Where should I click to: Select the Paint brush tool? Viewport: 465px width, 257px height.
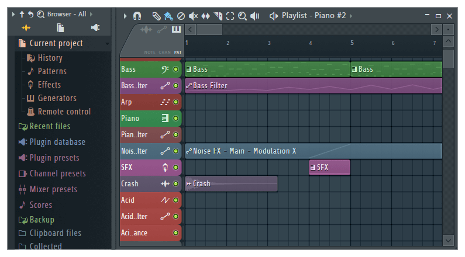tap(169, 16)
